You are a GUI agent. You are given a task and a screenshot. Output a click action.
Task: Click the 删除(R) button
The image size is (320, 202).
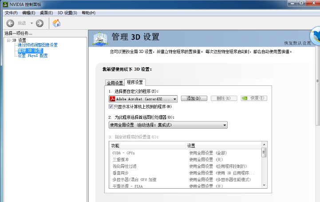point(224,98)
